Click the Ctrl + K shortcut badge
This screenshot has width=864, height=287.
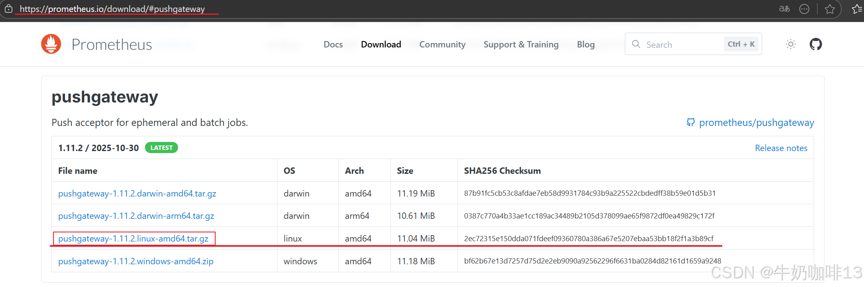click(741, 44)
